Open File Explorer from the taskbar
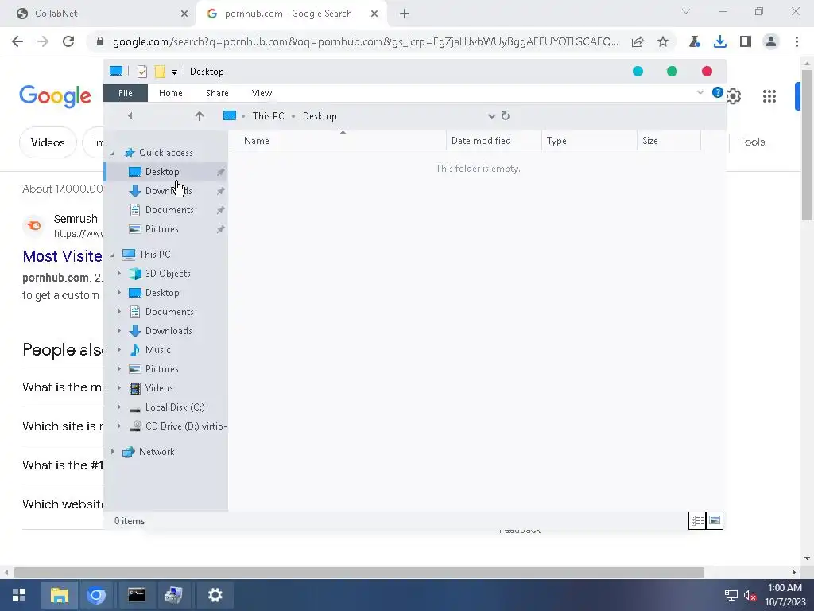Viewport: 814px width, 611px height. pos(59,595)
